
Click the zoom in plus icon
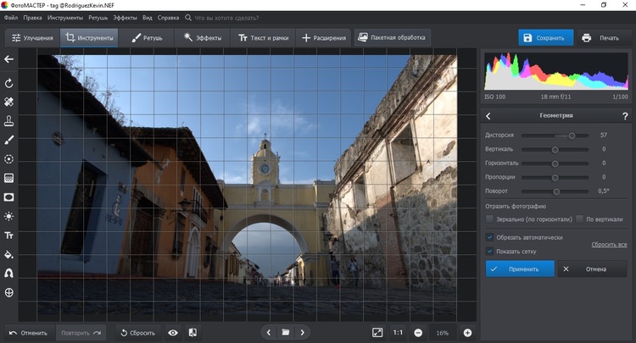click(x=467, y=332)
